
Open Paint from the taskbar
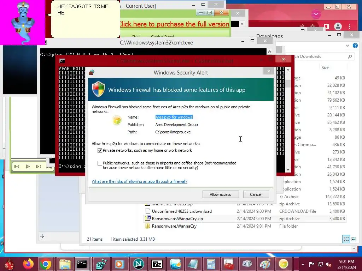(x=265, y=264)
